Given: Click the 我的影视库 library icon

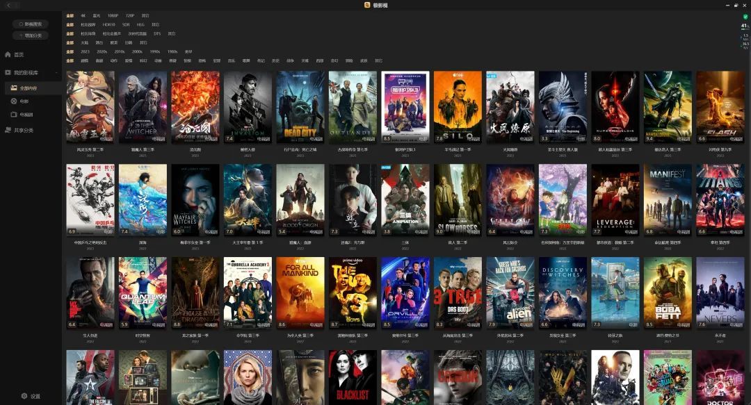Looking at the screenshot, I should pyautogui.click(x=8, y=73).
